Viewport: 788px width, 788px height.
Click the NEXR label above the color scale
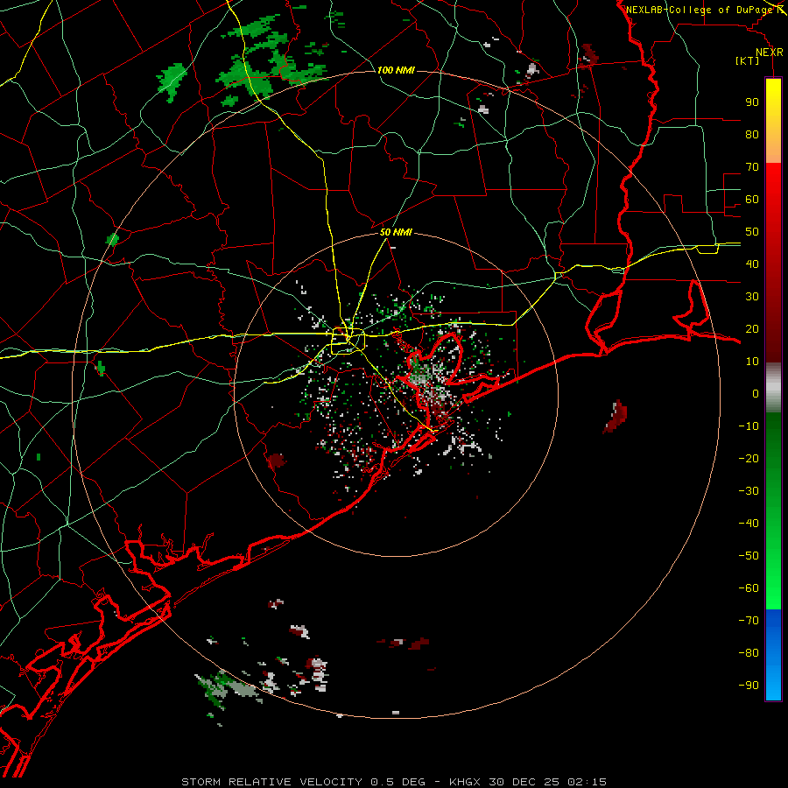pyautogui.click(x=770, y=53)
